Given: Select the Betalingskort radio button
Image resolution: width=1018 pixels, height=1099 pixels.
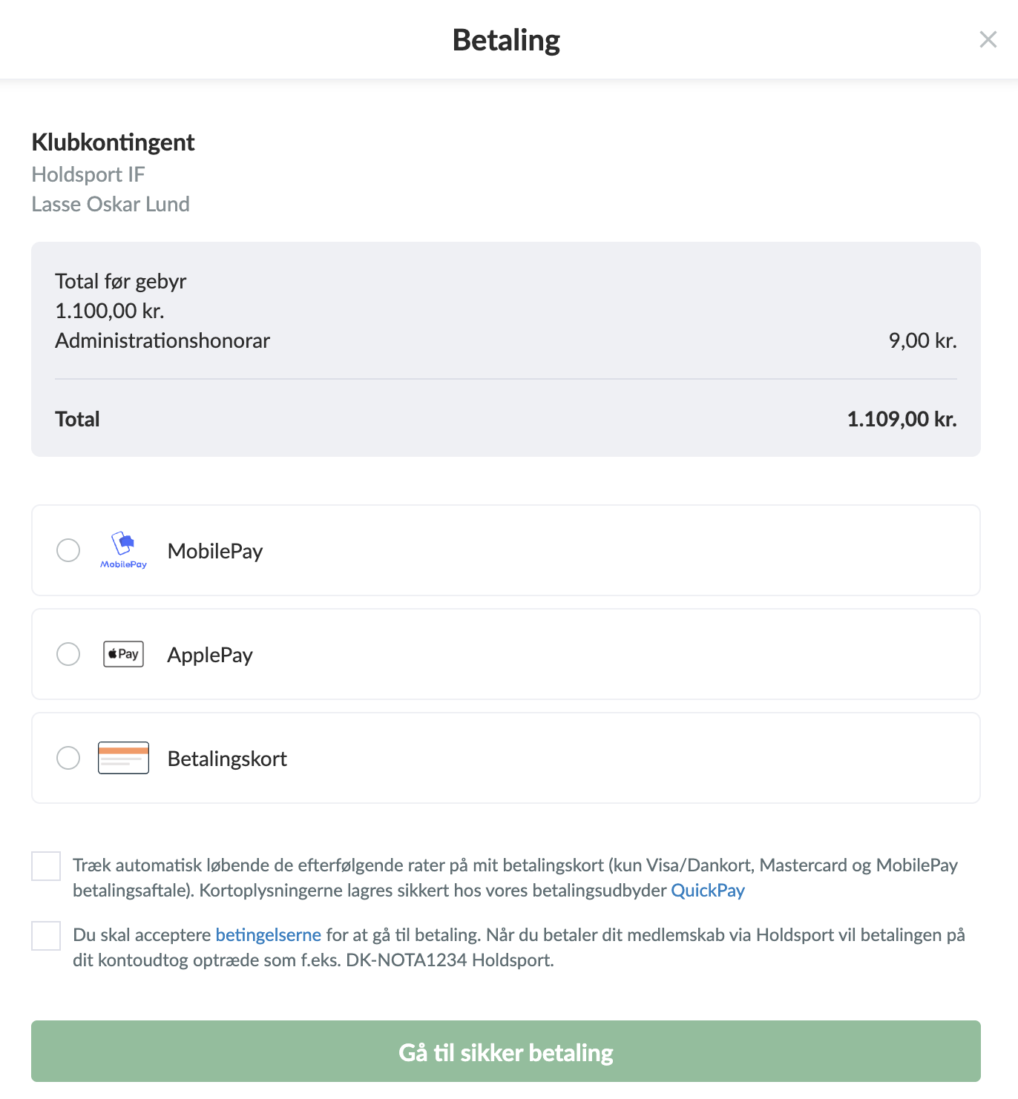Looking at the screenshot, I should [x=68, y=758].
